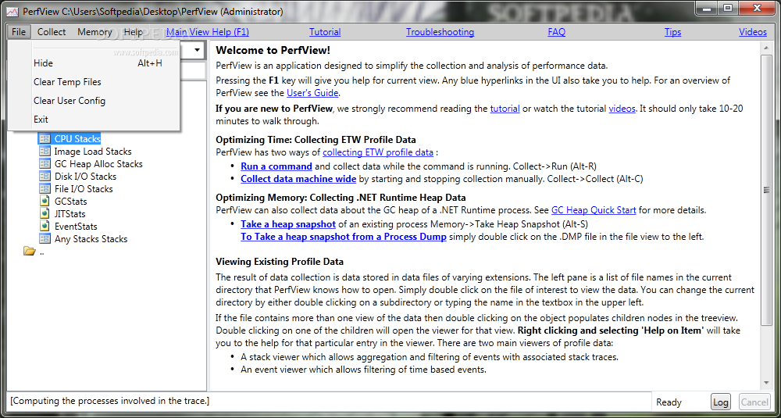Click Collect data machine wide link

(298, 178)
